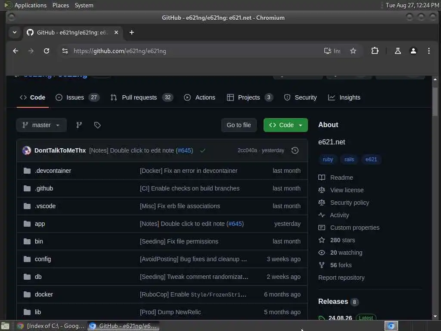Open the config folder
Screen dimensions: 441x331
coord(43,259)
